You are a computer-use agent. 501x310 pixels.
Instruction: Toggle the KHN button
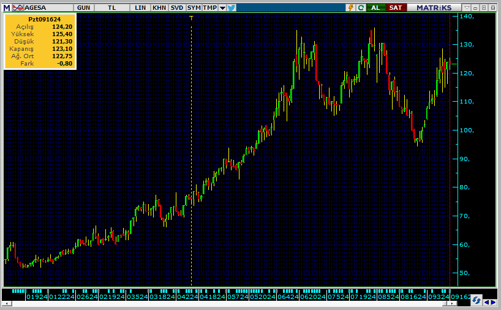tap(159, 7)
